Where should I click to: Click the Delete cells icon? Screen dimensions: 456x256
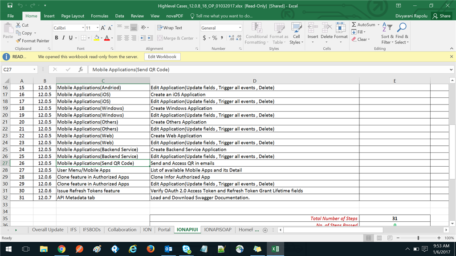(326, 28)
